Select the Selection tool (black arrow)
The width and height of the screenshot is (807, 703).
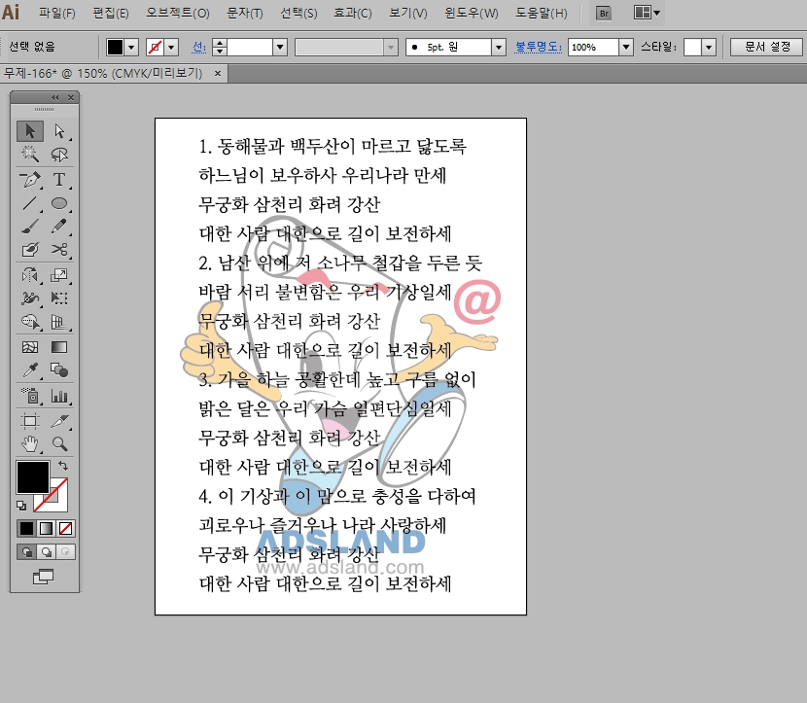(30, 131)
